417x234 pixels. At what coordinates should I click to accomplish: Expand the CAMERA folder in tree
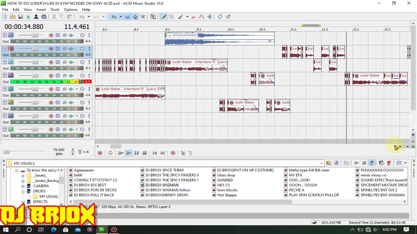click(x=23, y=186)
